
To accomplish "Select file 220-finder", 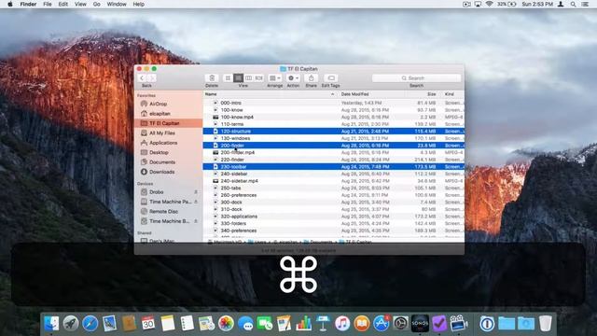I will [x=334, y=160].
